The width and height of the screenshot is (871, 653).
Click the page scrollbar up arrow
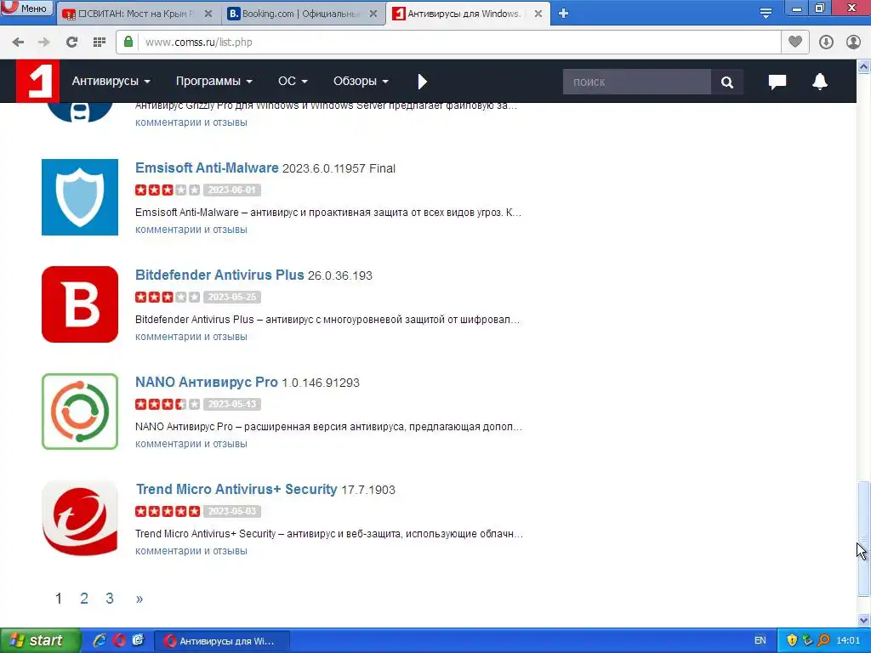864,66
